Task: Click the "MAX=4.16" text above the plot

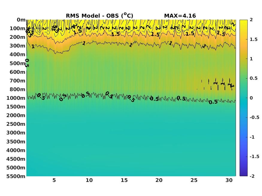Action: 180,16
